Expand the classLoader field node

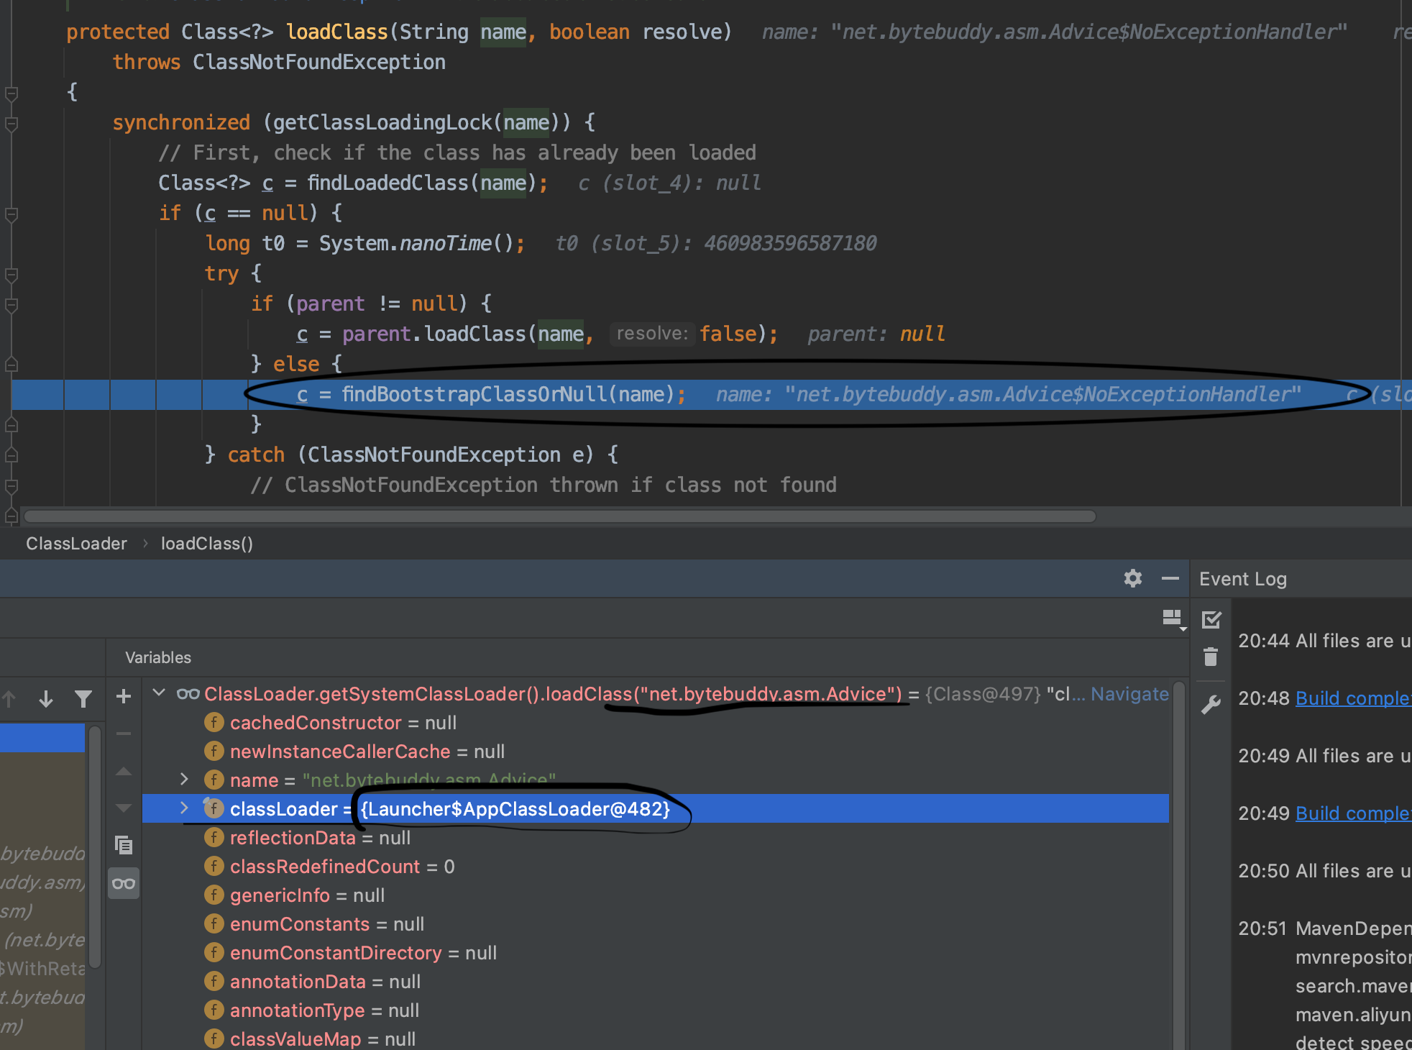tap(184, 808)
